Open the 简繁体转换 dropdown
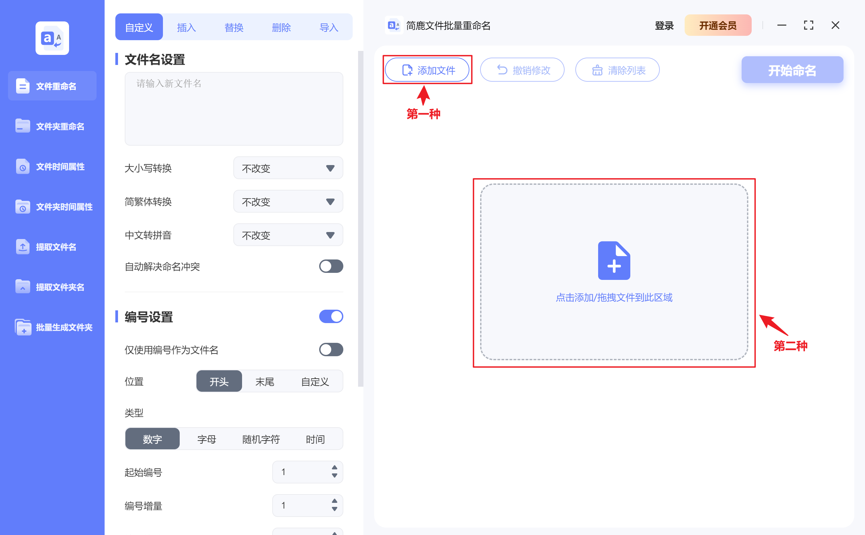This screenshot has width=865, height=535. point(288,201)
